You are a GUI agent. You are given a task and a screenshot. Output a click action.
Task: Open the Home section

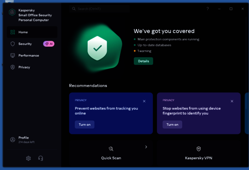[32, 32]
